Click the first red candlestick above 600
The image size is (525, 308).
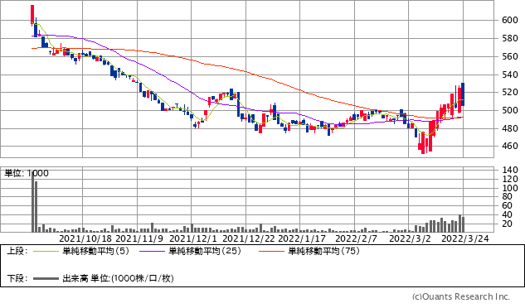click(x=32, y=15)
